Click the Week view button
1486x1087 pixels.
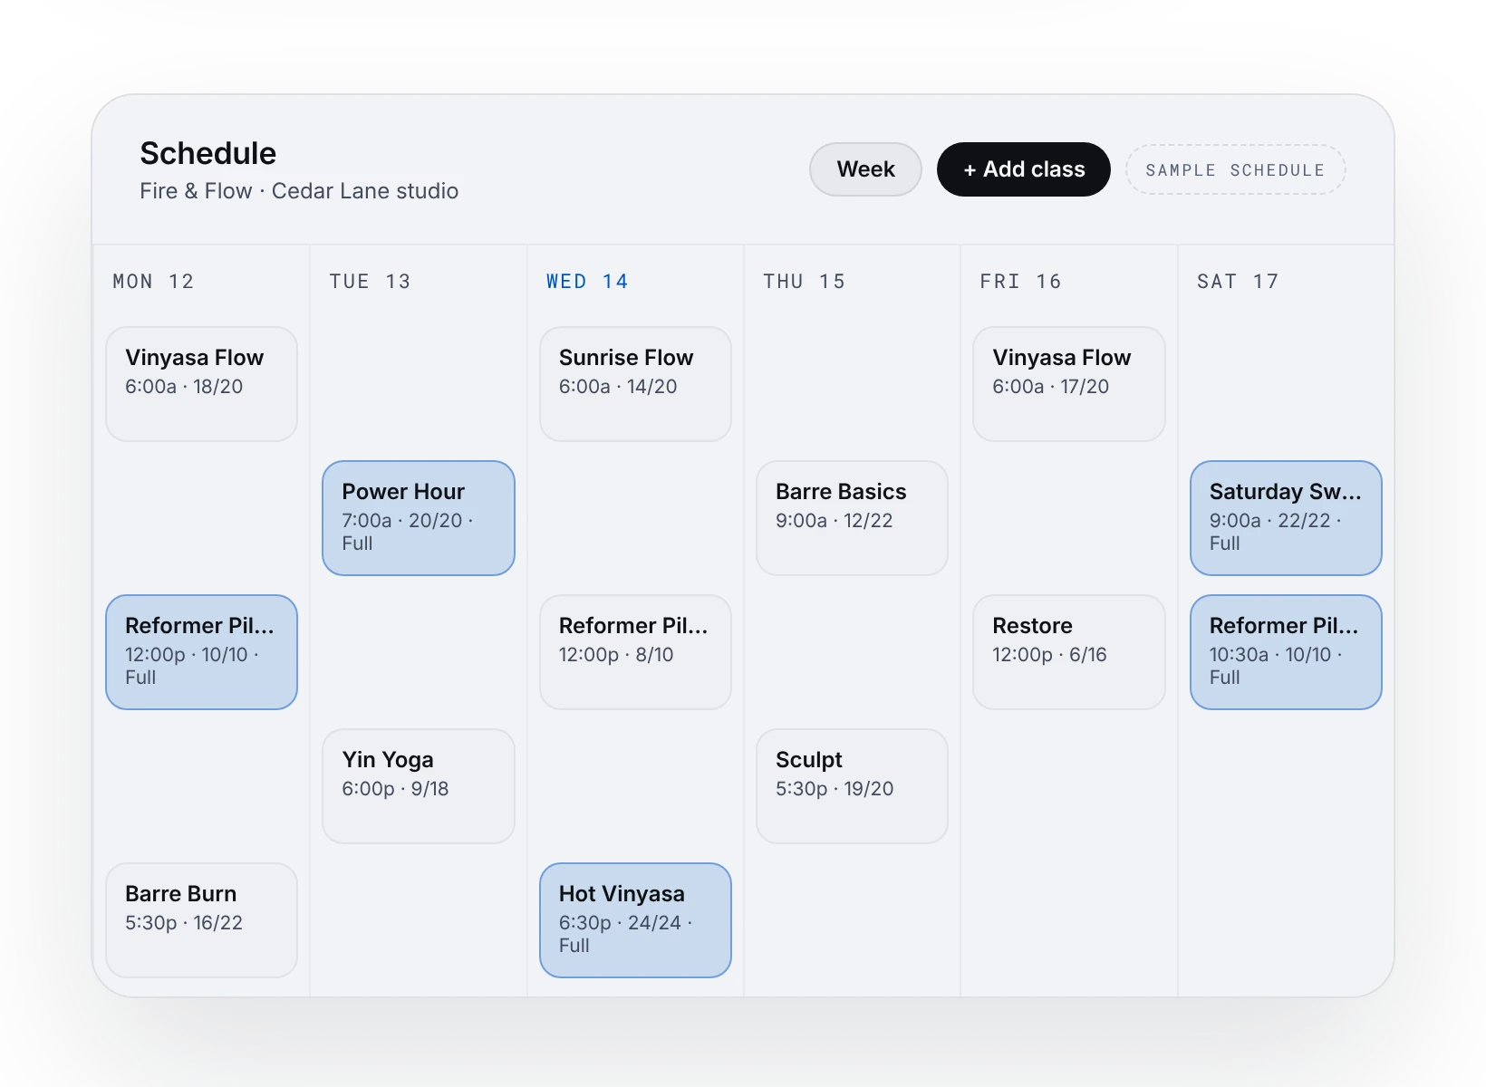point(865,169)
